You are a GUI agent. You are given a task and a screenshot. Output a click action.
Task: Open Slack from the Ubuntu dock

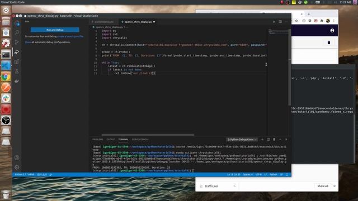point(6,98)
